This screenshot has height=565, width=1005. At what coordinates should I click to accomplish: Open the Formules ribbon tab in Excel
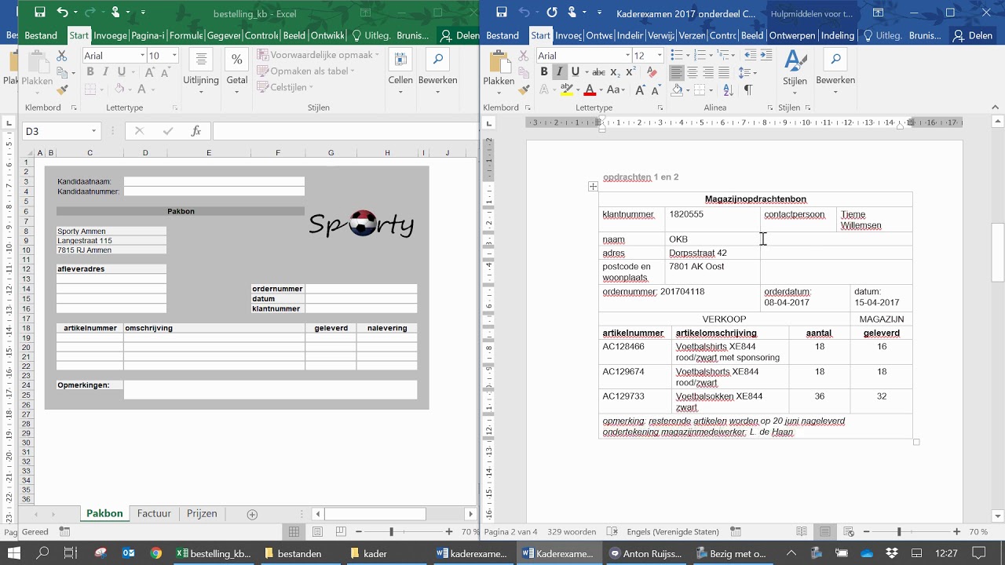click(186, 35)
